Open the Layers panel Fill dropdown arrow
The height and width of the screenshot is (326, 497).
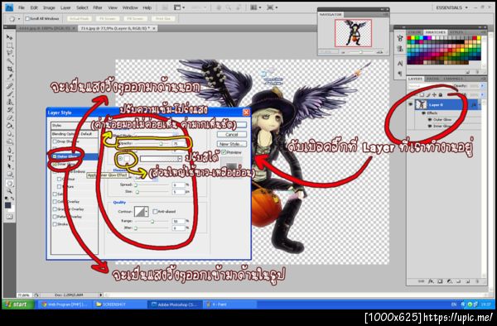(482, 94)
